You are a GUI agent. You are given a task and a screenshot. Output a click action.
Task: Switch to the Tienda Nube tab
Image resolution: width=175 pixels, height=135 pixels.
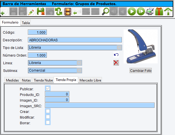43,80
